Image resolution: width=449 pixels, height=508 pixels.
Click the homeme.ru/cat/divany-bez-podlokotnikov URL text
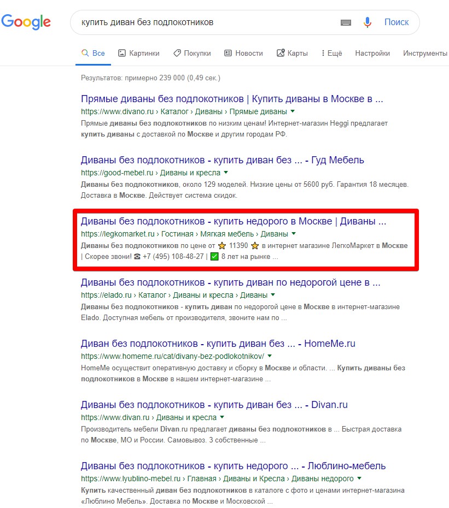click(x=172, y=356)
